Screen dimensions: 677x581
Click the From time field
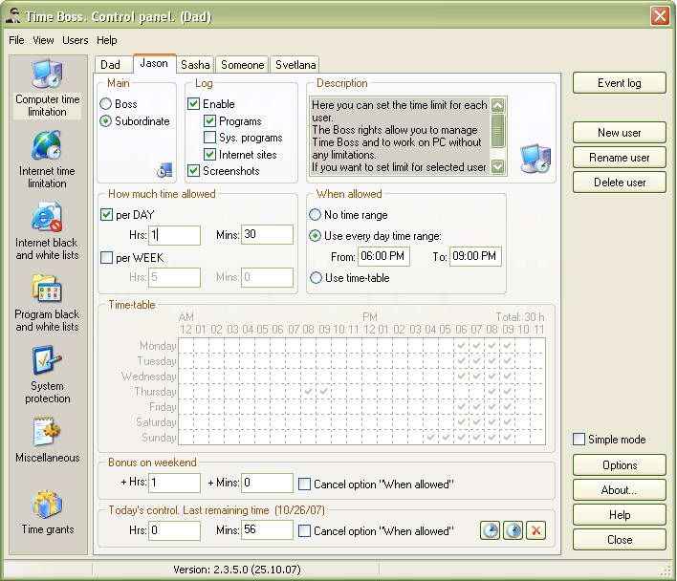point(383,256)
